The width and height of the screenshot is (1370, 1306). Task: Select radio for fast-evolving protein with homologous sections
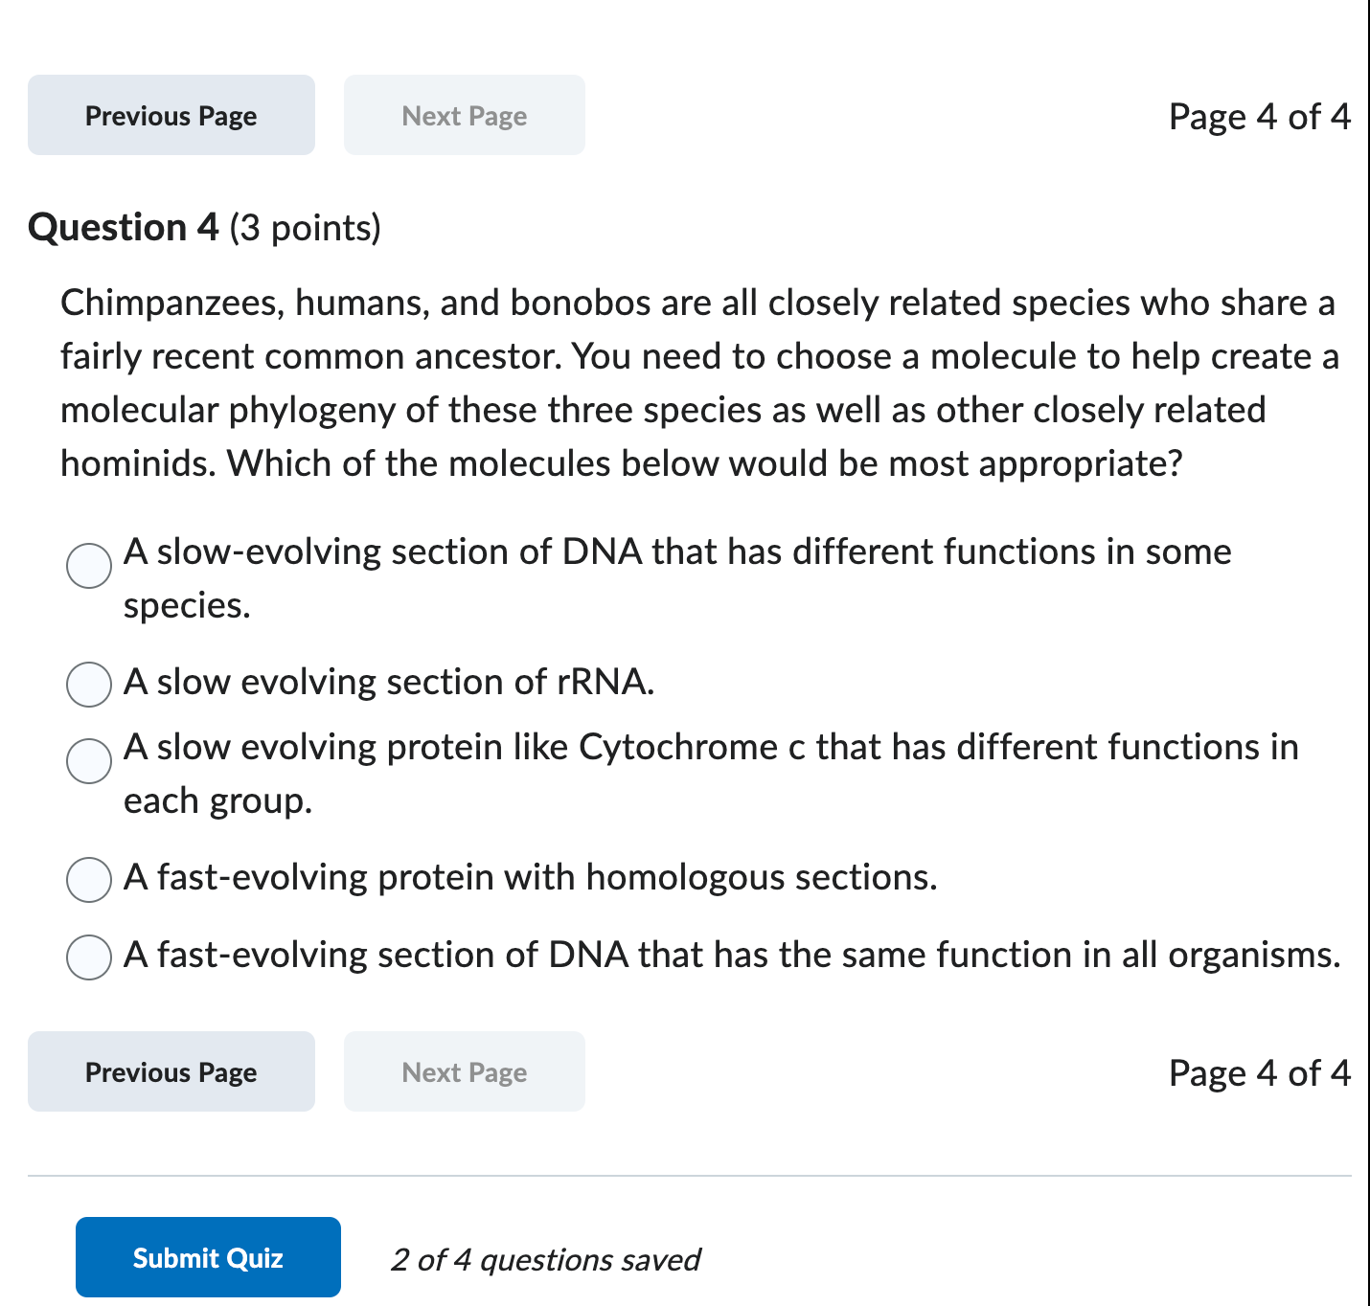[x=89, y=880]
